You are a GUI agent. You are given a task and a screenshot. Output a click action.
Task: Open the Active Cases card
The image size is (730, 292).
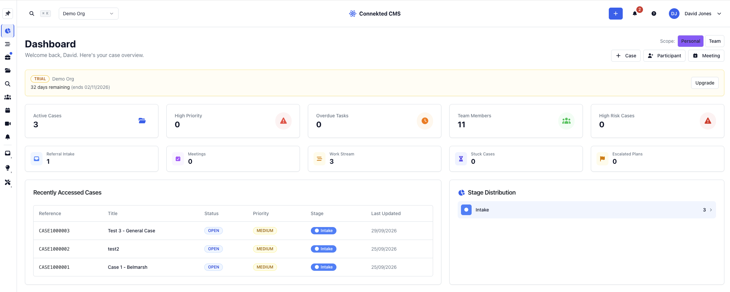point(92,121)
